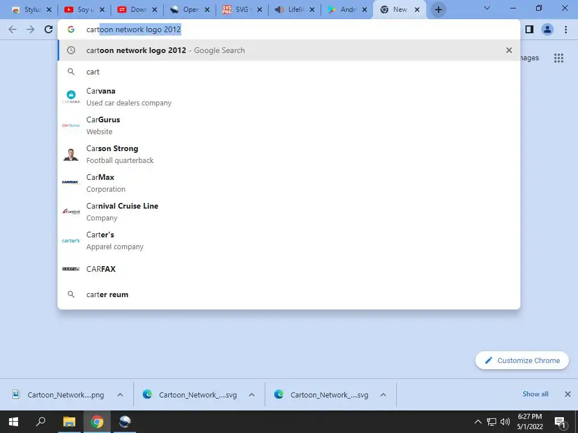Click the forward navigation arrow
578x433 pixels.
pos(30,29)
